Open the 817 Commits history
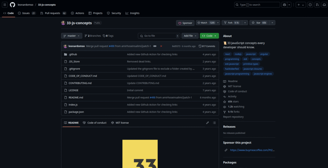The height and width of the screenshot is (168, 328). [207, 46]
